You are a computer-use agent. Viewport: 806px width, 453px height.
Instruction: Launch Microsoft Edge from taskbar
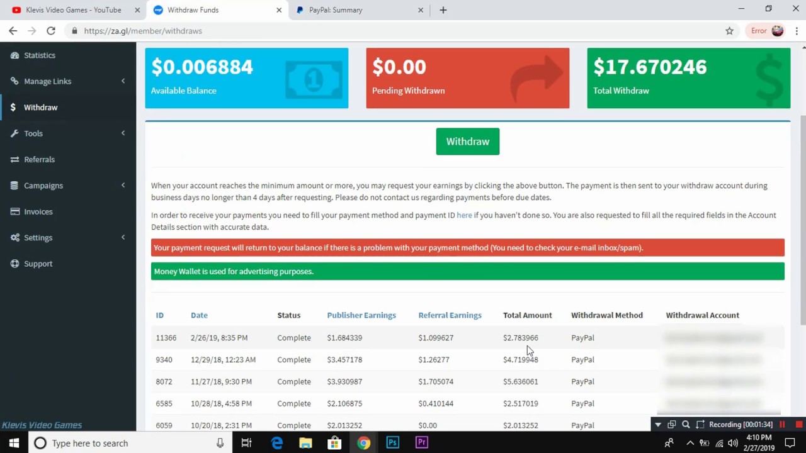[x=276, y=443]
